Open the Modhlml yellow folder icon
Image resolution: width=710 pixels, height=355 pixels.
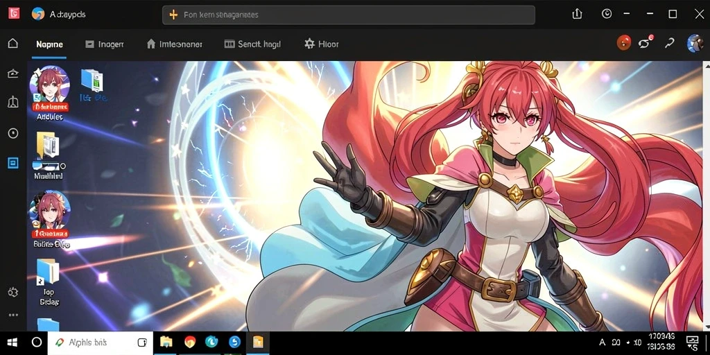pyautogui.click(x=49, y=155)
